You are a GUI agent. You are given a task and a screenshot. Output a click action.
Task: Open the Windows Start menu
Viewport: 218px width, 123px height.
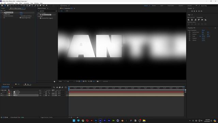pyautogui.click(x=74, y=121)
